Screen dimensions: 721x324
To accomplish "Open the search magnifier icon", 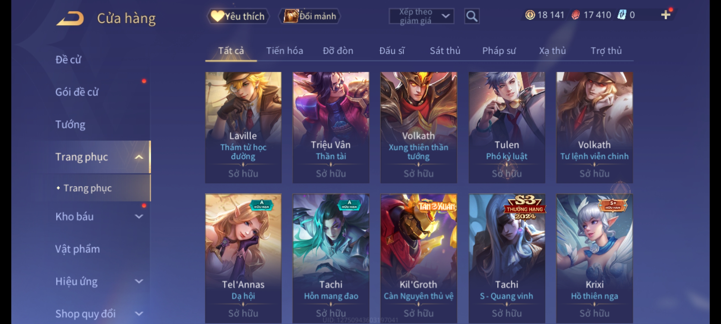I will click(472, 16).
